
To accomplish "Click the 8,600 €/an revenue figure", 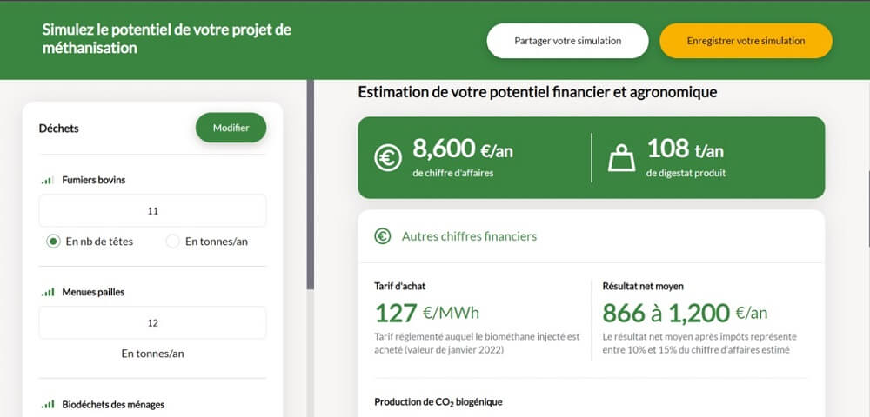I will [462, 148].
